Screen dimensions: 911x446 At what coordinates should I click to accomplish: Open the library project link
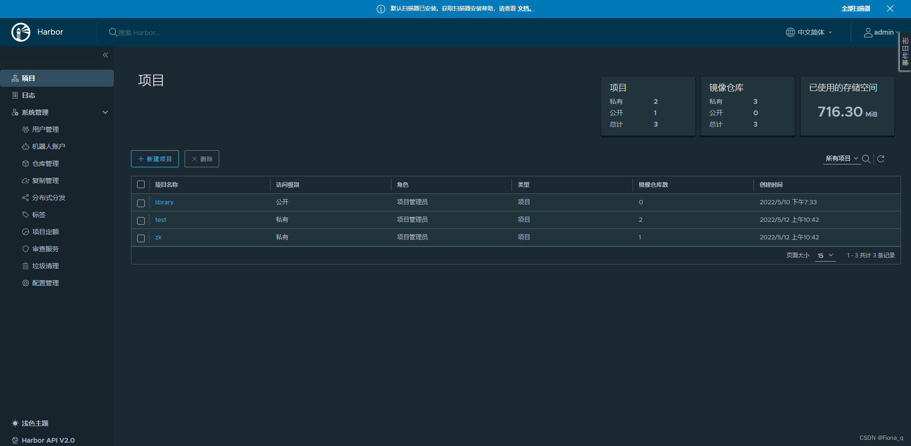[164, 202]
